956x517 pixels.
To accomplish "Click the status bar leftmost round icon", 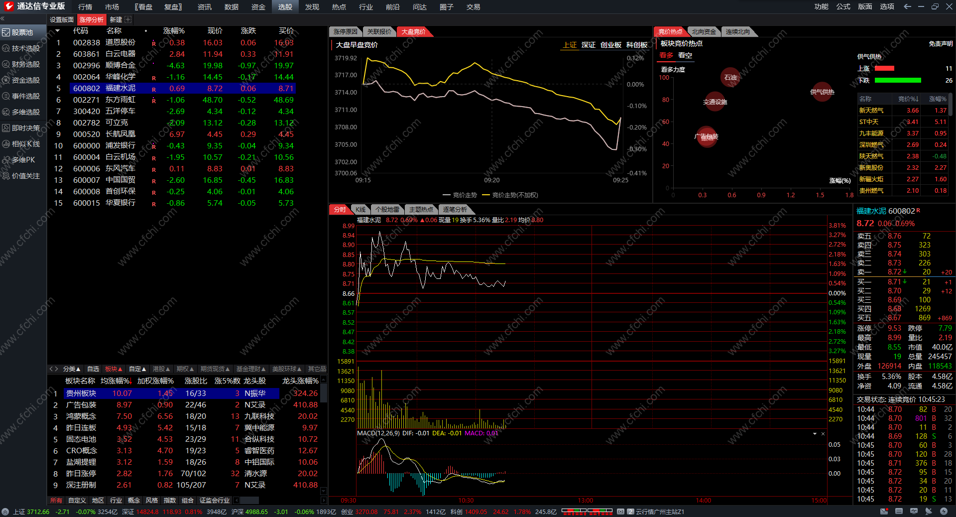I will coord(5,512).
